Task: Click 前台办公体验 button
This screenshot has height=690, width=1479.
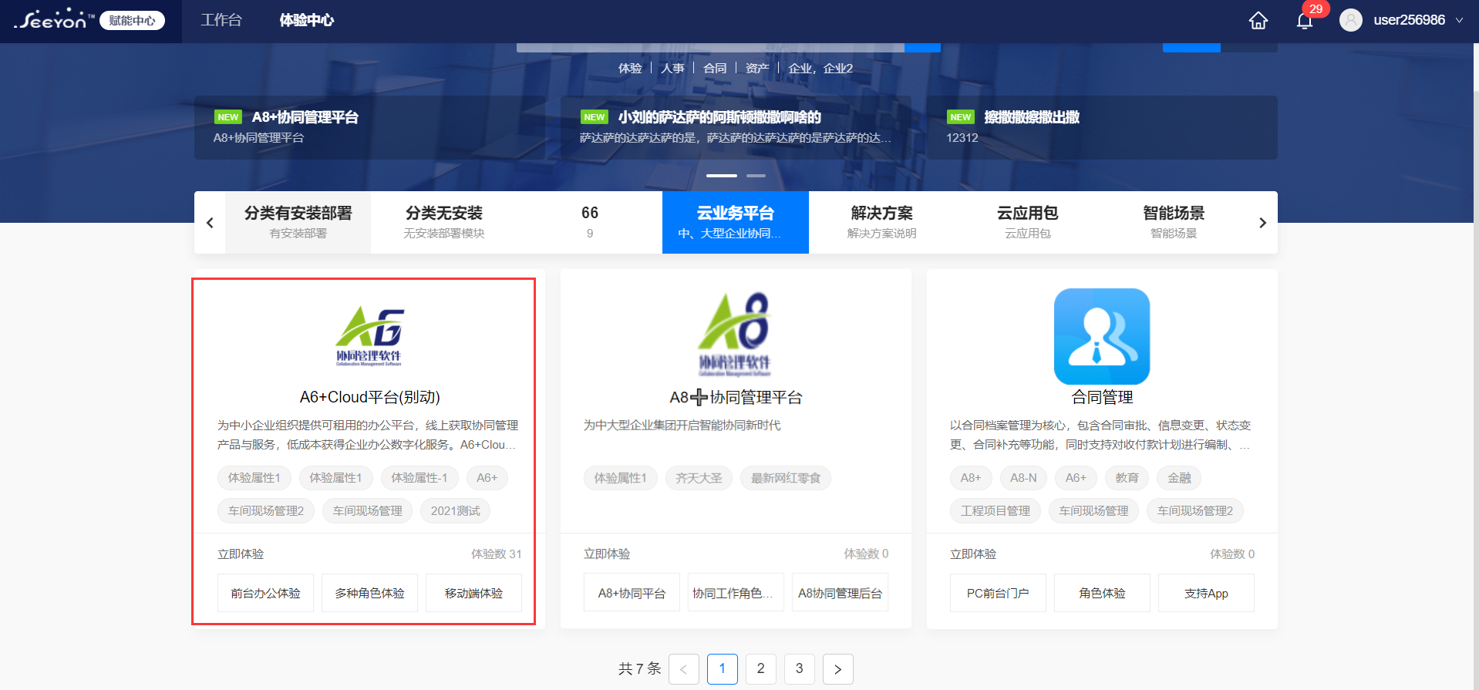Action: [265, 593]
